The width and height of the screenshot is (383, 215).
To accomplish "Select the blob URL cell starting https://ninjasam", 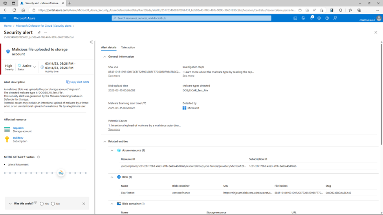I will tap(248, 193).
